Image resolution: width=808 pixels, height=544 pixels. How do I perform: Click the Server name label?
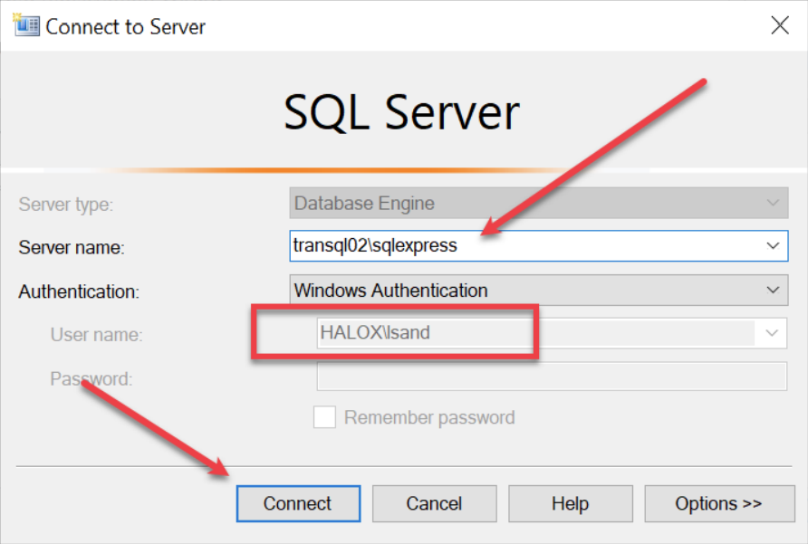(72, 247)
